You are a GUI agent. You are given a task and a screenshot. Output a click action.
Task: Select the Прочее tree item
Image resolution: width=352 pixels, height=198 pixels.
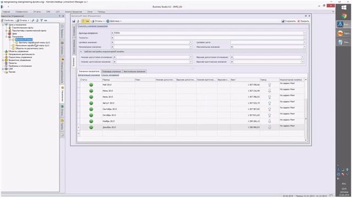tap(12, 72)
